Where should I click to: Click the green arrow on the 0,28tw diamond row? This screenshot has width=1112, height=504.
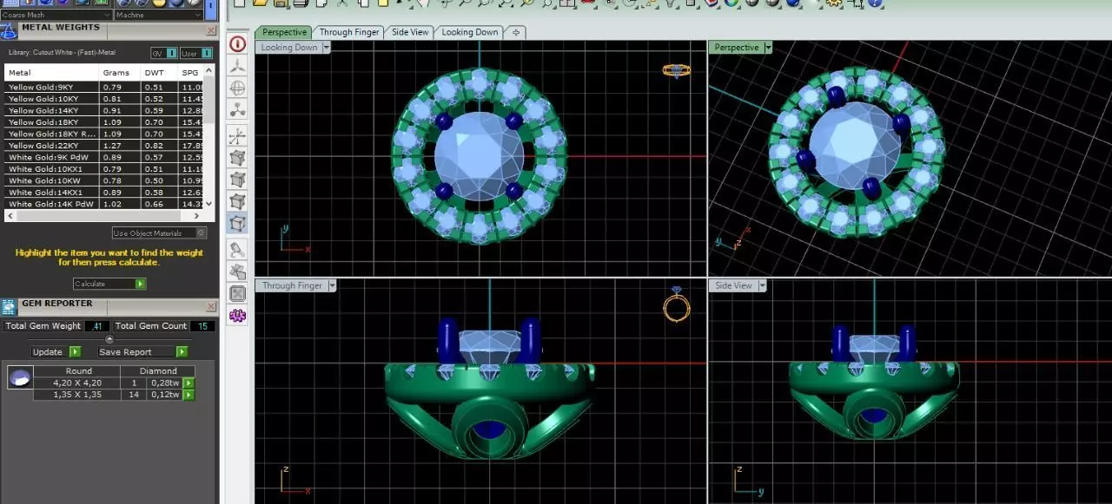pyautogui.click(x=189, y=383)
